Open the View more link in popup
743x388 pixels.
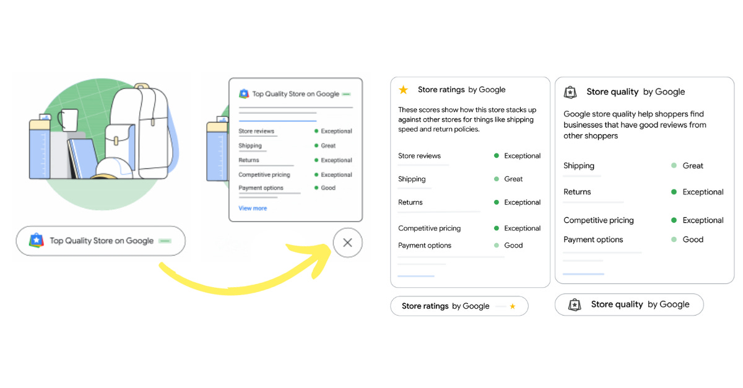point(253,209)
